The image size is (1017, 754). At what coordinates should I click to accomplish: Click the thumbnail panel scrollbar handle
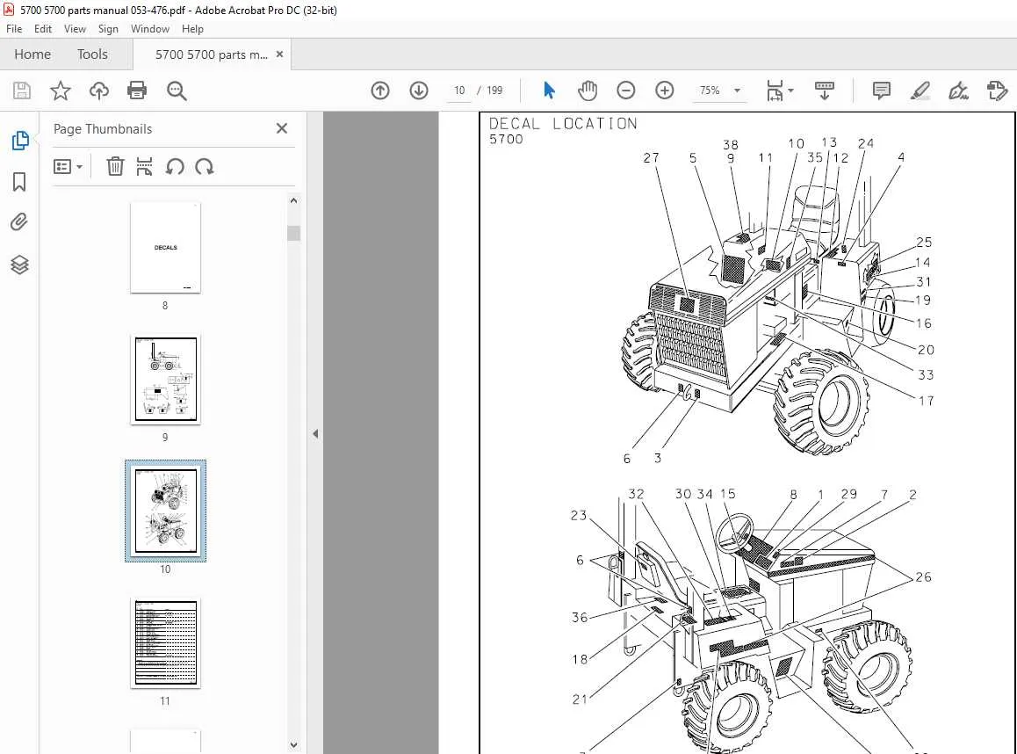pyautogui.click(x=294, y=233)
